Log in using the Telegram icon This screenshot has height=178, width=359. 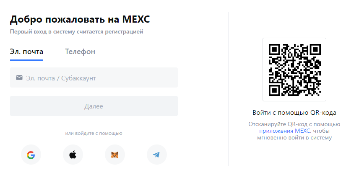pos(156,155)
